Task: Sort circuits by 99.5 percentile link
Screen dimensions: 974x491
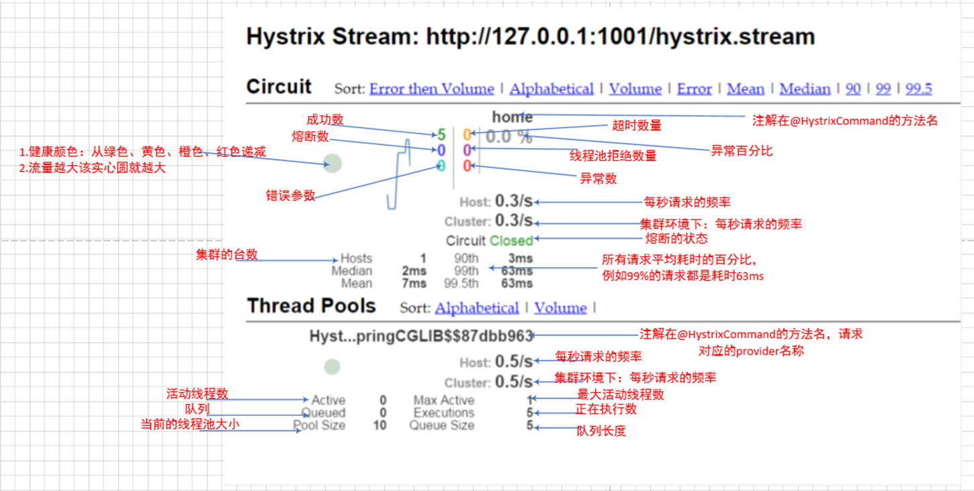Action: (919, 89)
